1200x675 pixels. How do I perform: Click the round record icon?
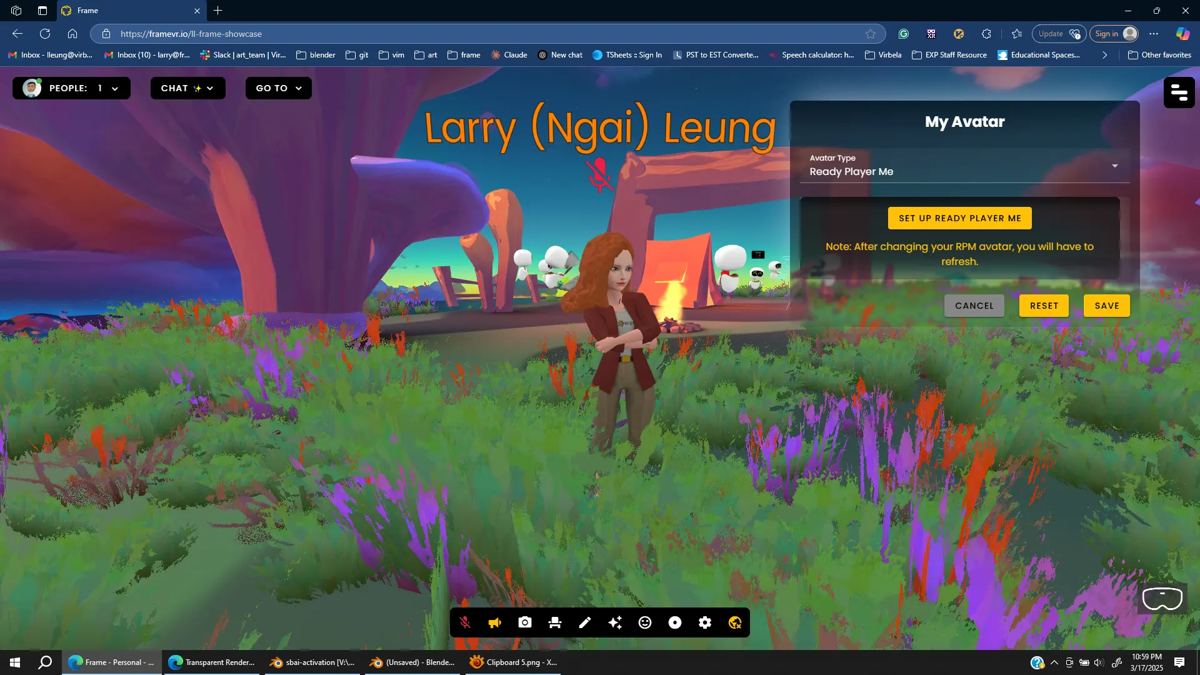pos(675,622)
